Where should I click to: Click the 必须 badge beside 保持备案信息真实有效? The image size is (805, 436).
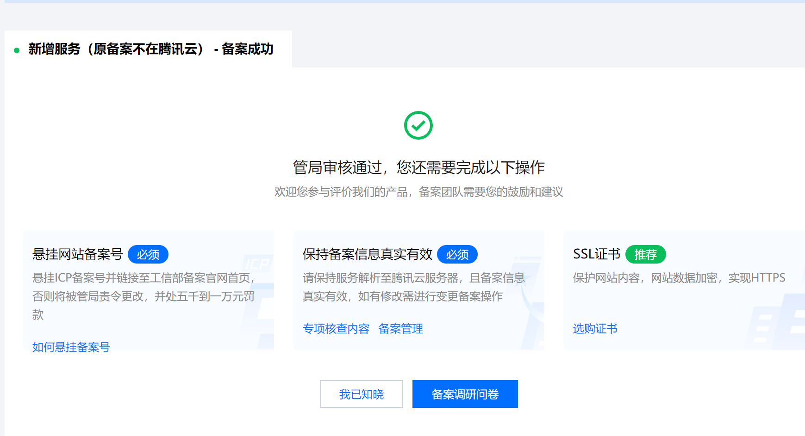[x=457, y=254]
